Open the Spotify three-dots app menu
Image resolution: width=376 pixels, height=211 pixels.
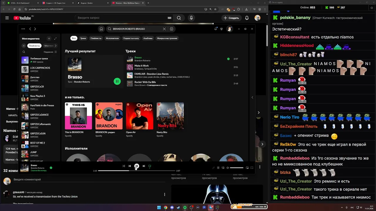pyautogui.click(x=23, y=29)
